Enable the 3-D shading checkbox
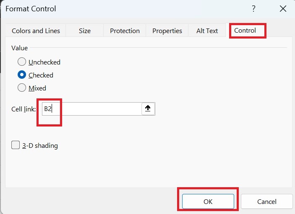Screen dimensions: 295x214 click(x=16, y=145)
